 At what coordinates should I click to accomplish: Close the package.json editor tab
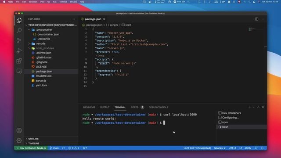(104, 19)
